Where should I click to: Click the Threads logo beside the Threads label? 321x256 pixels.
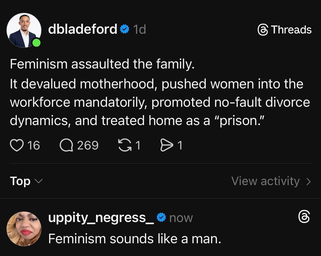click(263, 30)
